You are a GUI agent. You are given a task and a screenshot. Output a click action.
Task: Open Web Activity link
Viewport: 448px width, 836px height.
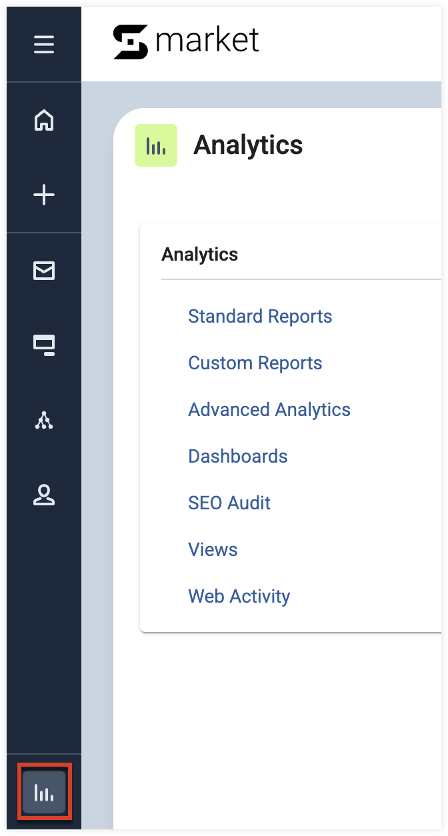coord(239,596)
